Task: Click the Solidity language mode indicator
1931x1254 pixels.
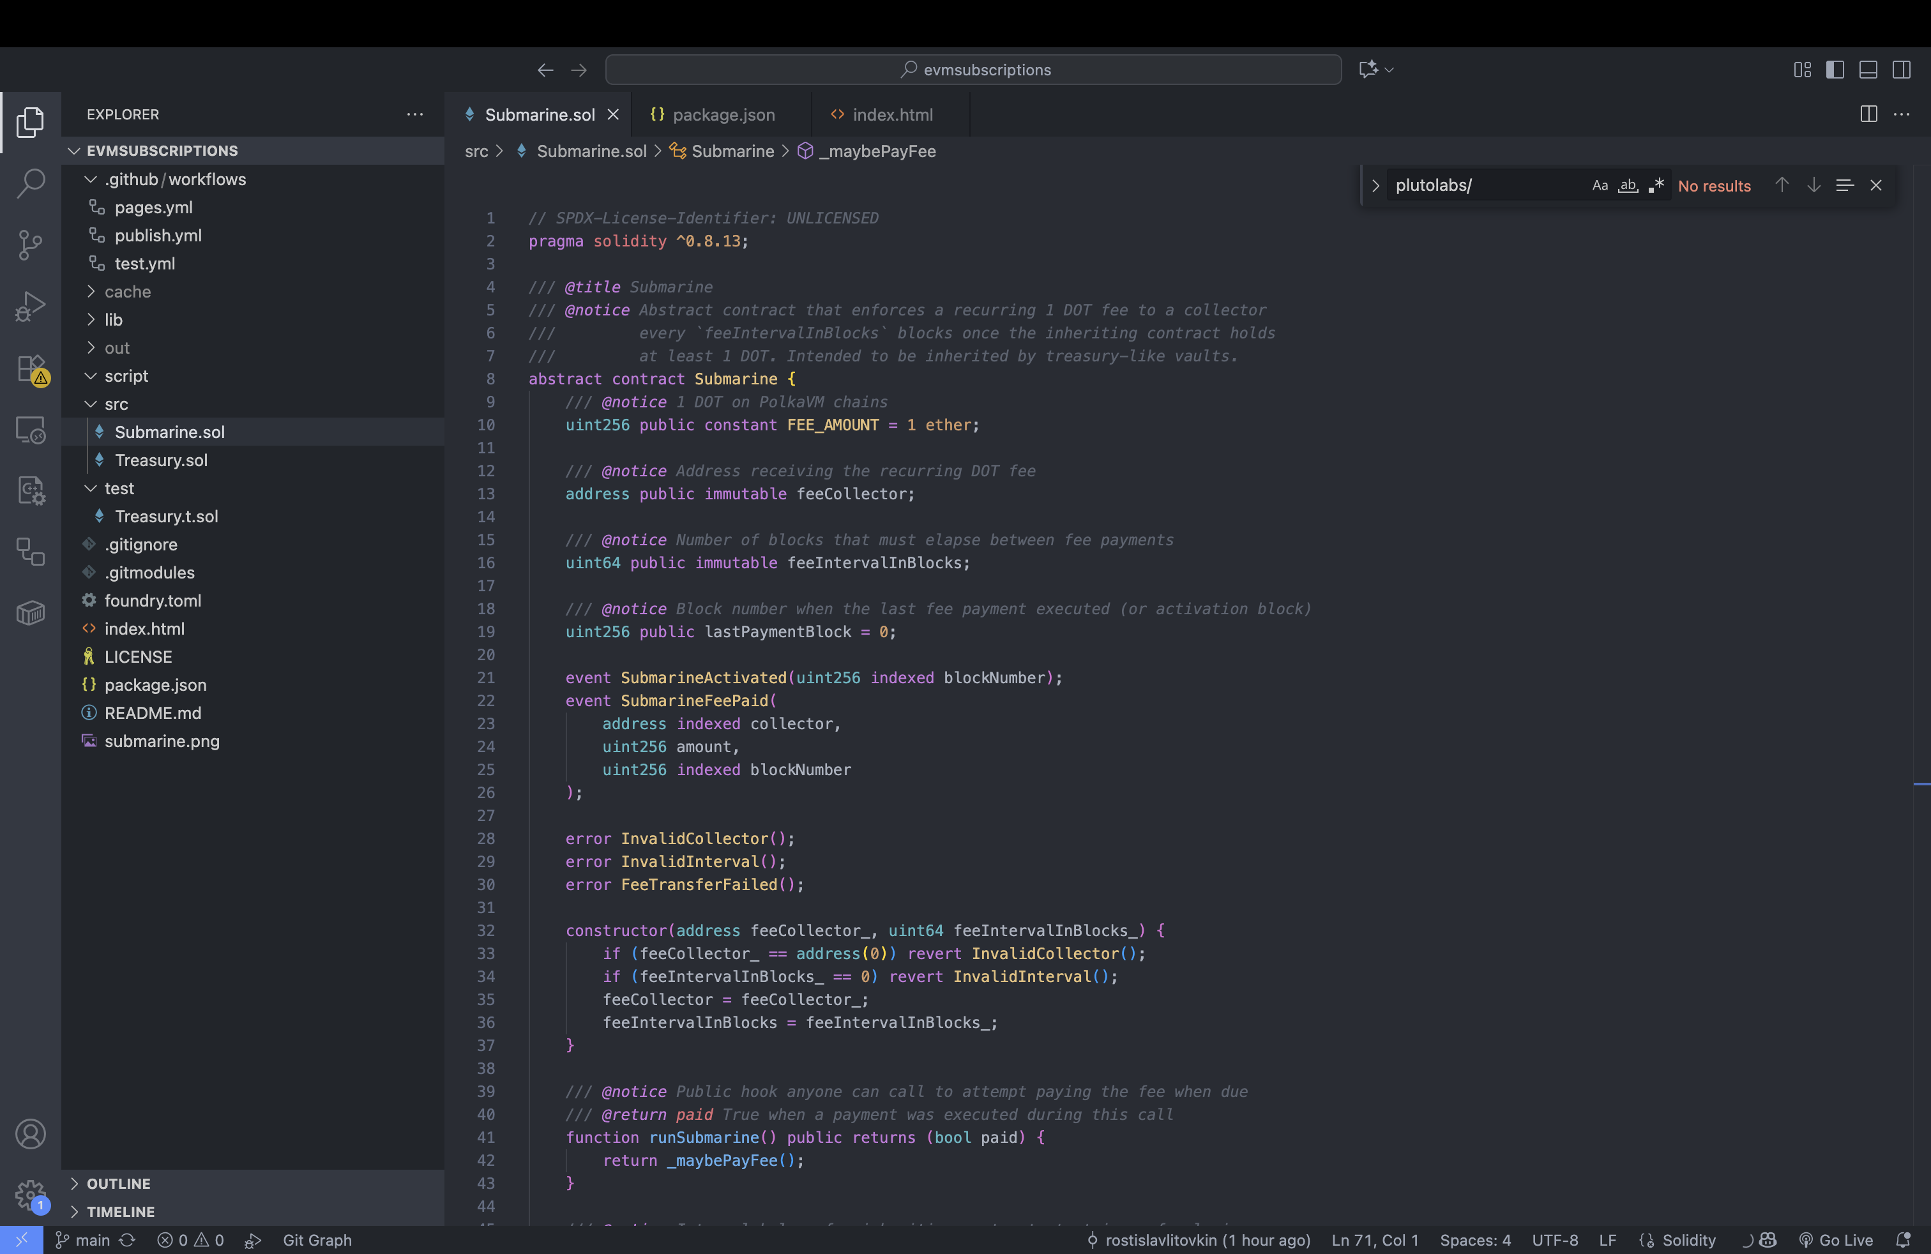Action: click(1688, 1239)
